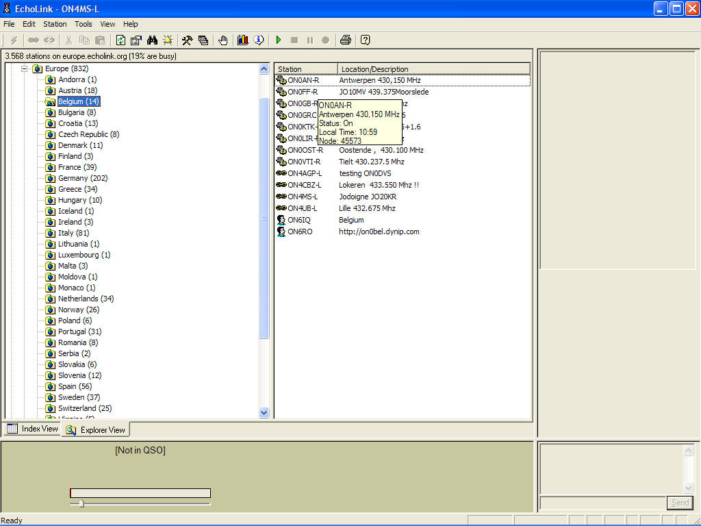Click the Europe folder globe icon

pyautogui.click(x=37, y=69)
